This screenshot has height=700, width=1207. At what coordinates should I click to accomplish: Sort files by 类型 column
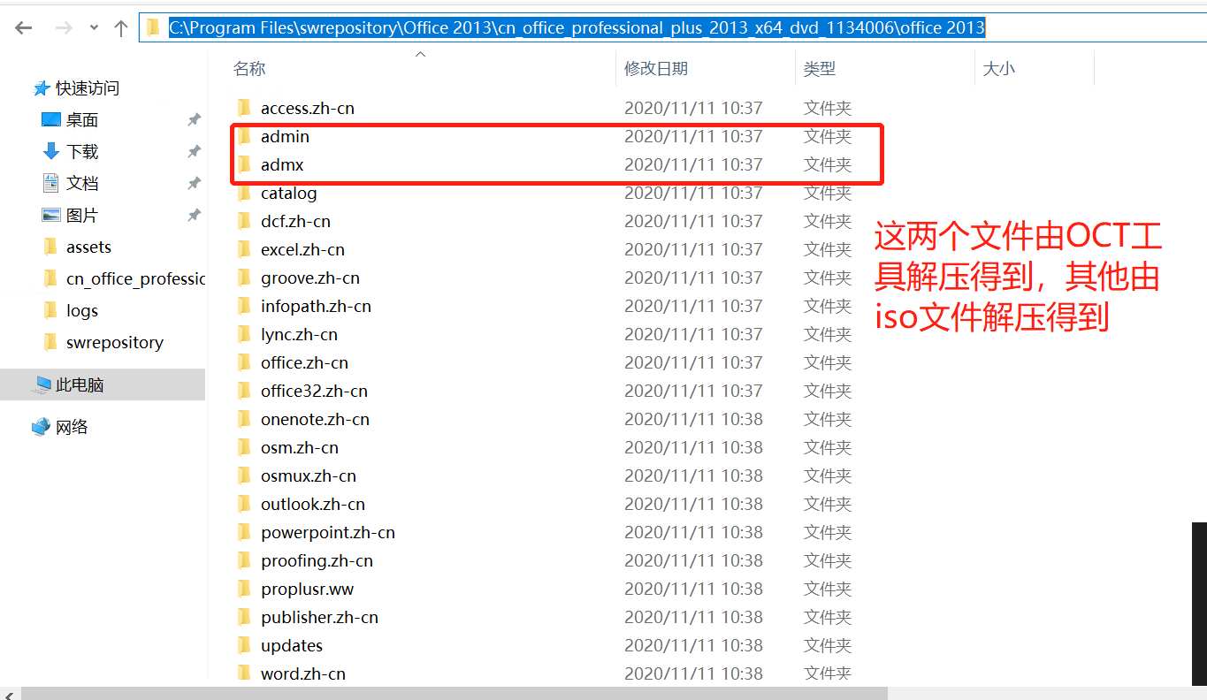coord(820,68)
